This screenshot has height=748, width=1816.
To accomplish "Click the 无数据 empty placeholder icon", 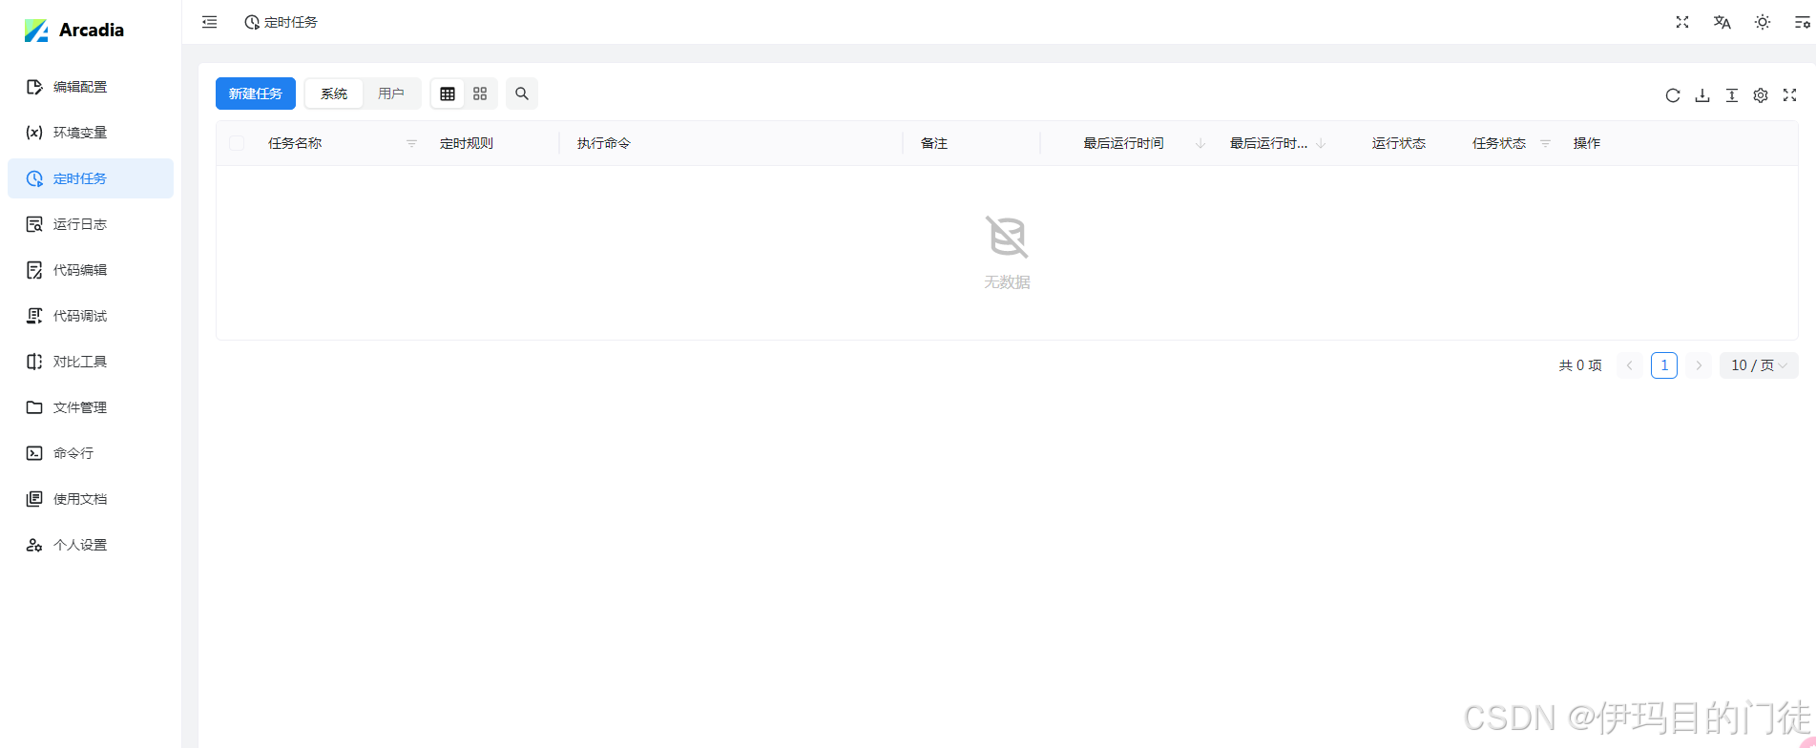I will tap(1007, 237).
